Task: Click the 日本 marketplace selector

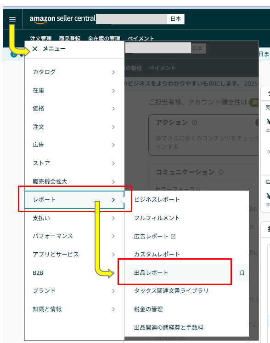Action: click(x=176, y=19)
